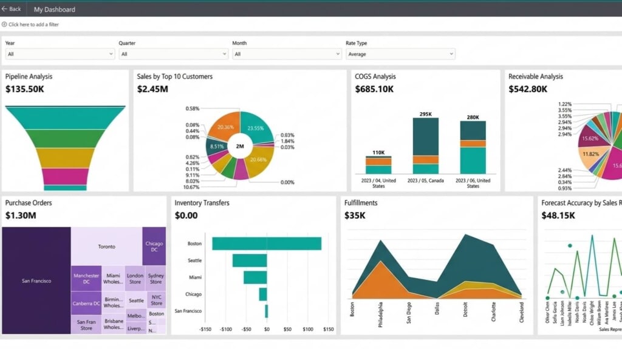
Task: Click the 280K United States bar
Action: [x=473, y=147]
